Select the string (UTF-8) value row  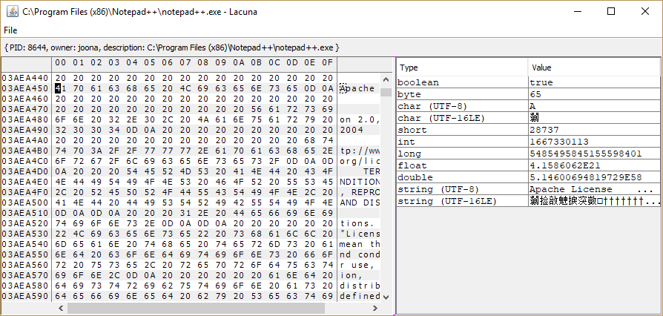pos(593,189)
